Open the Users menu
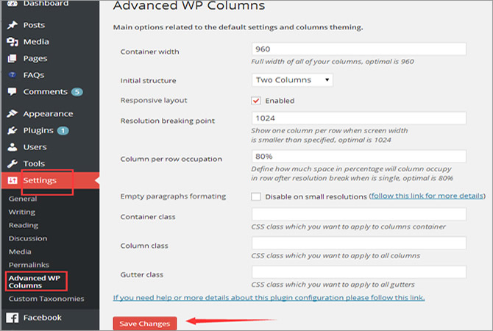 point(35,147)
